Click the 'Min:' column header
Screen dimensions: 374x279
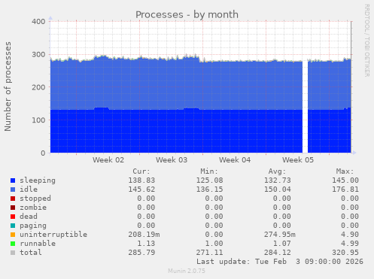pos(209,171)
